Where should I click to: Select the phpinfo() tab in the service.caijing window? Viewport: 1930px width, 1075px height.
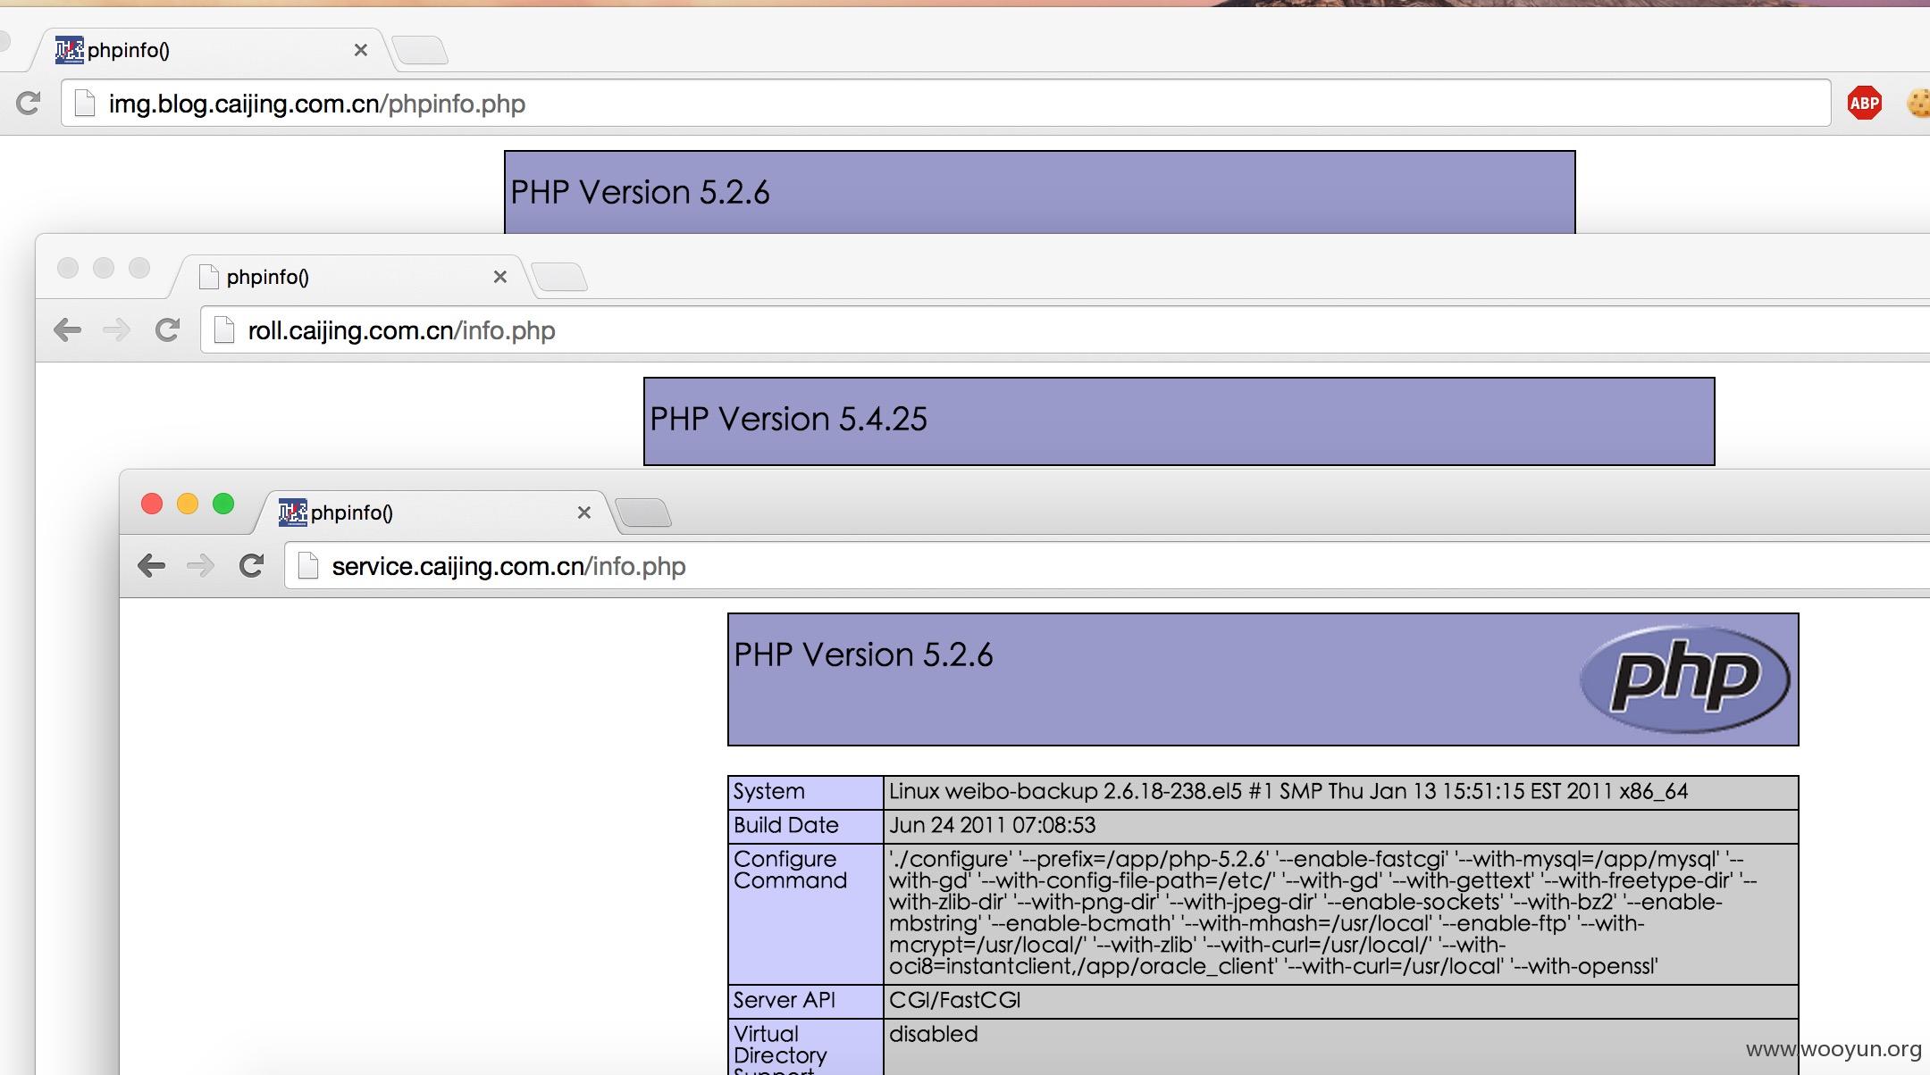436,512
